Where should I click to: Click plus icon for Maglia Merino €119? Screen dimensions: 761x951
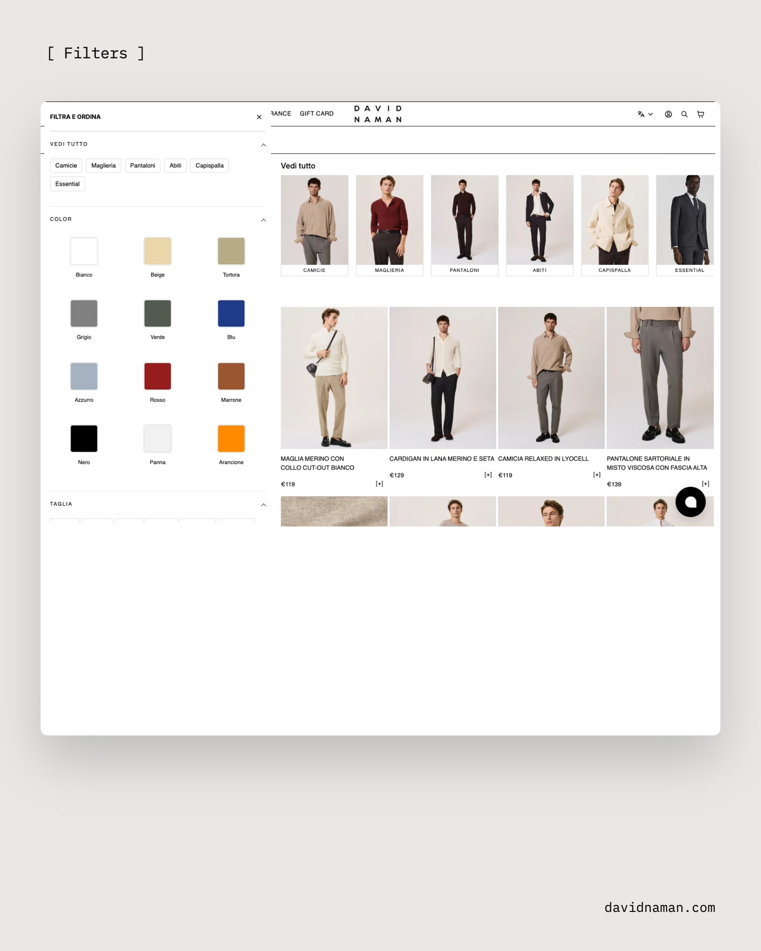379,484
